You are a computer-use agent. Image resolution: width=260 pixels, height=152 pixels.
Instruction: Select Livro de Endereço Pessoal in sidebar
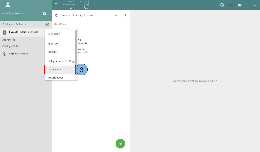pyautogui.click(x=23, y=32)
